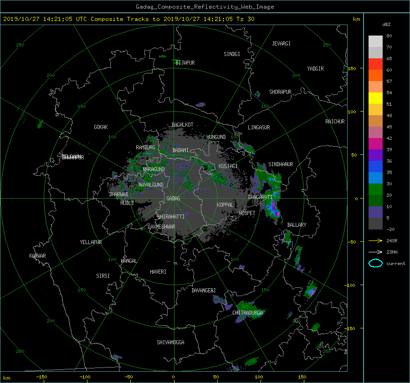Click the GANGAVATI city label

261,197
